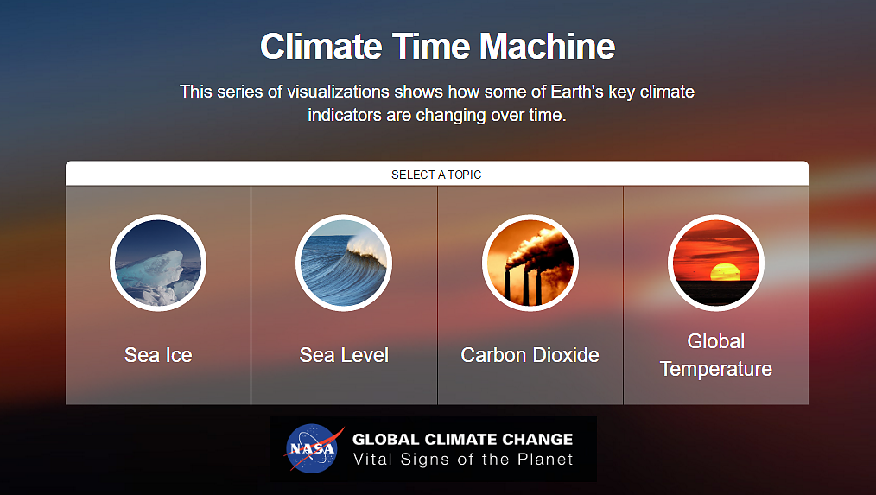
Task: Select the Sea Level wave icon
Action: (344, 263)
